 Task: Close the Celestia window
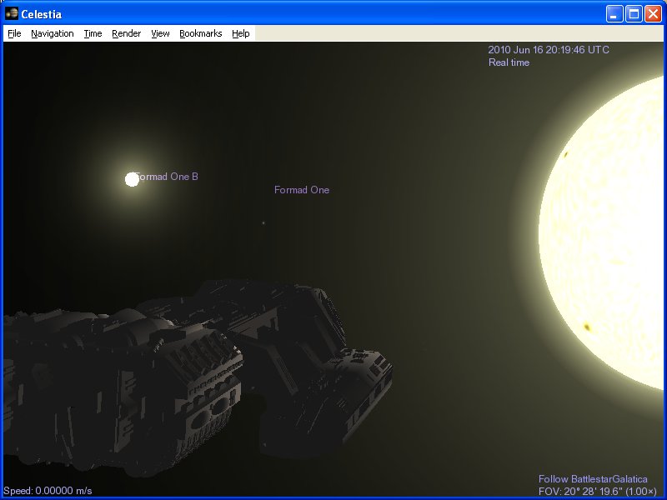click(x=653, y=14)
